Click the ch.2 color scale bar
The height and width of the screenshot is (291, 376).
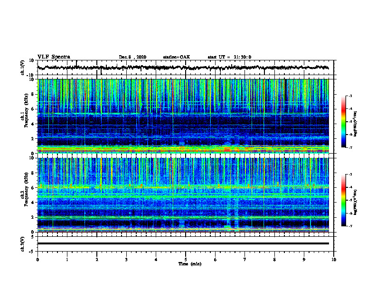point(344,200)
